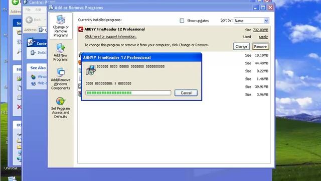
Task: Click the 10.19MB size value
Action: point(261,55)
